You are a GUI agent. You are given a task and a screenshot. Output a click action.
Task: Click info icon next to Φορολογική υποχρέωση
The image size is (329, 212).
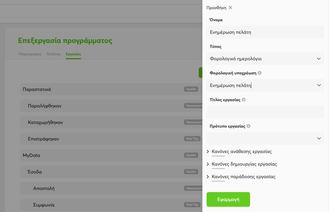260,73
